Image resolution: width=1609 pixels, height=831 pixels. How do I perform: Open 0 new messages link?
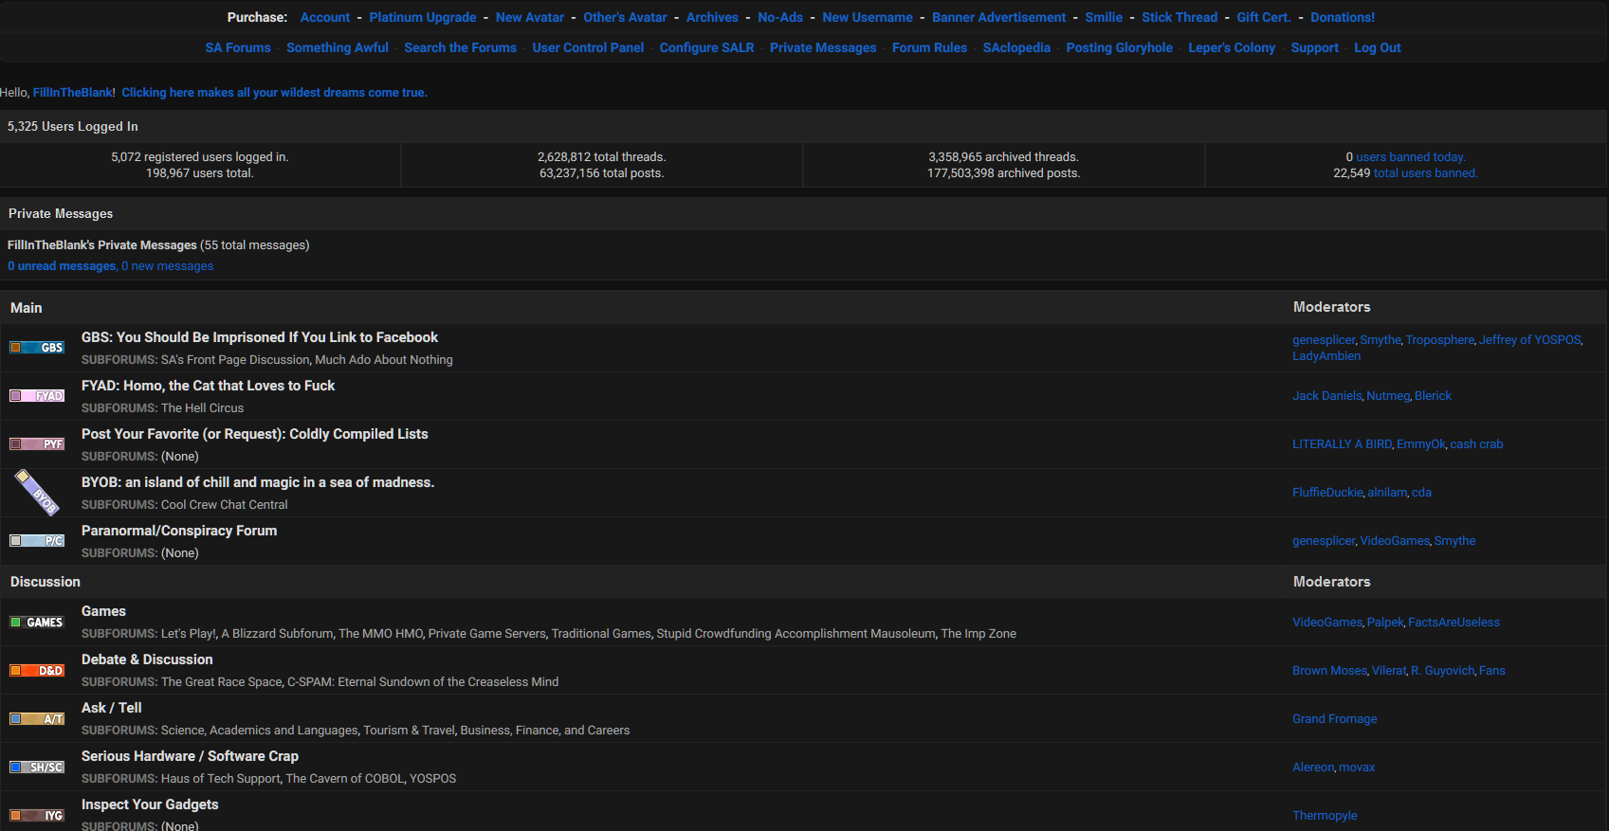coord(168,266)
